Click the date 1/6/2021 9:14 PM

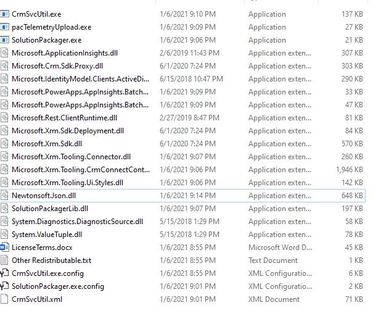[188, 196]
